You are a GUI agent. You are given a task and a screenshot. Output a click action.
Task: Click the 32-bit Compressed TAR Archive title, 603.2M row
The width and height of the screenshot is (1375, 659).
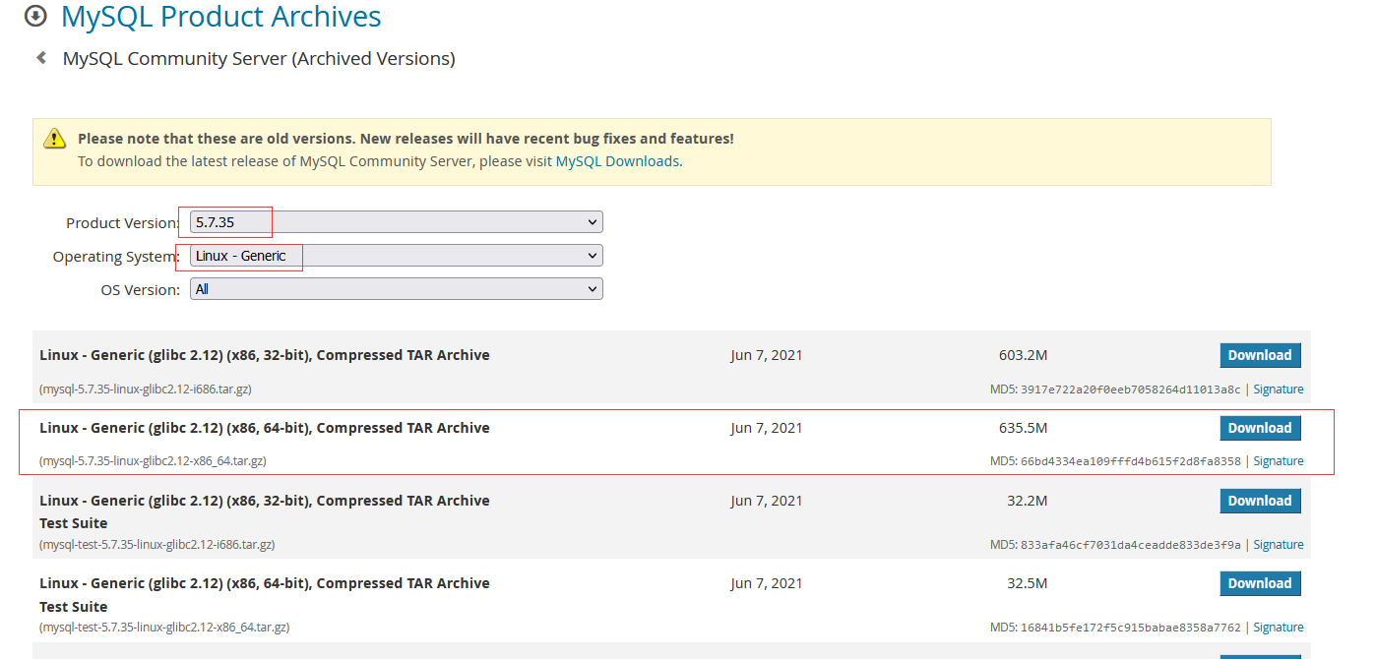coord(265,355)
